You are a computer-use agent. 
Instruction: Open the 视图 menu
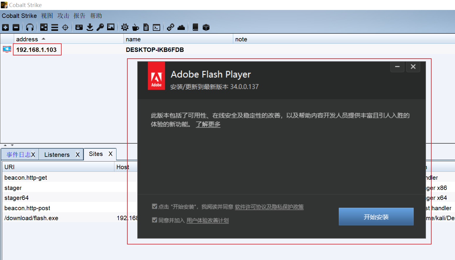(47, 16)
